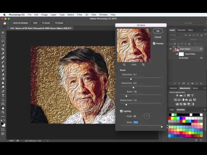
Task: Click zoom in magnifier under filter preview
Action: pos(143,65)
